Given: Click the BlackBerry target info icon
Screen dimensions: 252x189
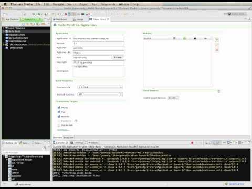Looking at the screenshot, I should (x=76, y=121).
